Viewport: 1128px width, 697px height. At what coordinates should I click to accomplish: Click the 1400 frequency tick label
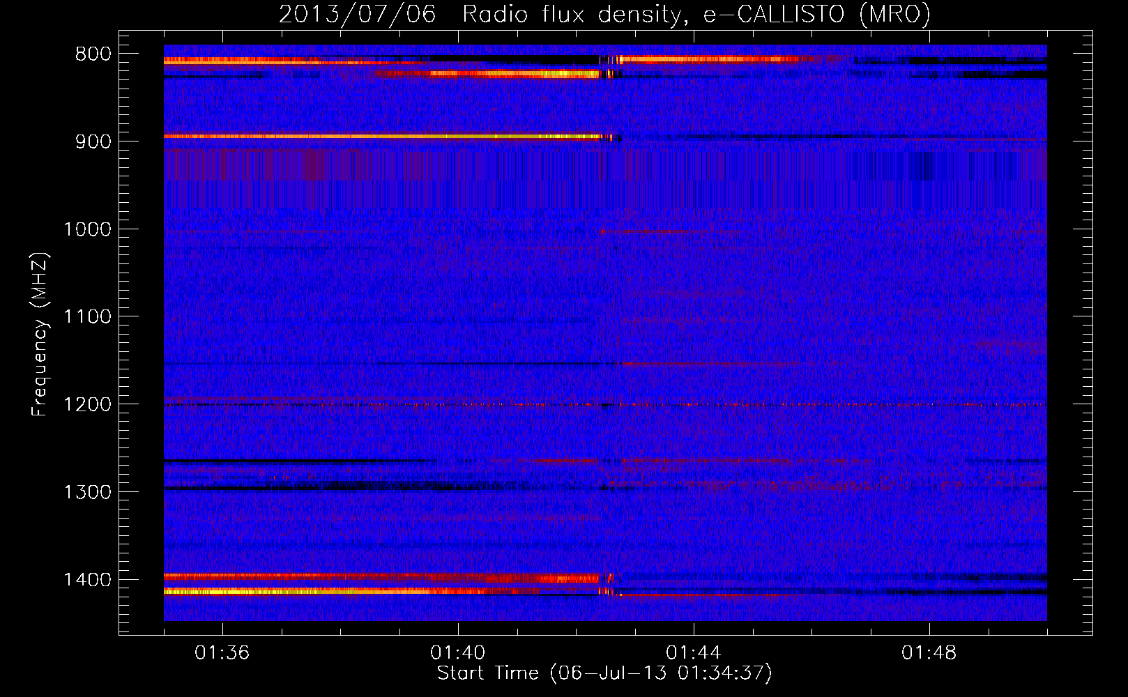click(87, 580)
